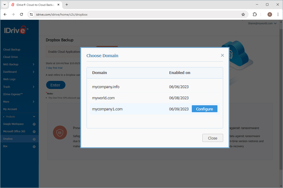Image resolution: width=283 pixels, height=188 pixels.
Task: Open IDrive Express in the sidebar
Action: [13, 94]
